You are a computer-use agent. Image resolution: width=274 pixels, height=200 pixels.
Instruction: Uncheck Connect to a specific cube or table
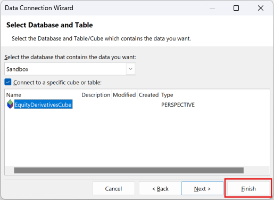coord(8,82)
